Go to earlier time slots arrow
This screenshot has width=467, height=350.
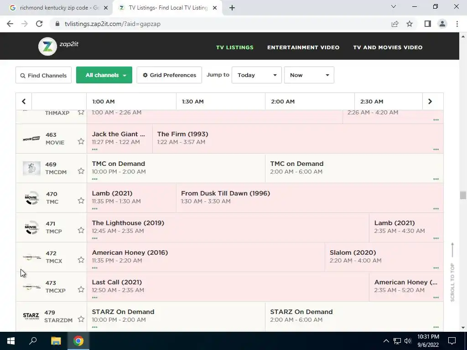pyautogui.click(x=24, y=102)
